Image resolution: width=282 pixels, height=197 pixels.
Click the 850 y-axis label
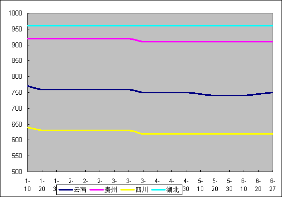click(x=17, y=61)
